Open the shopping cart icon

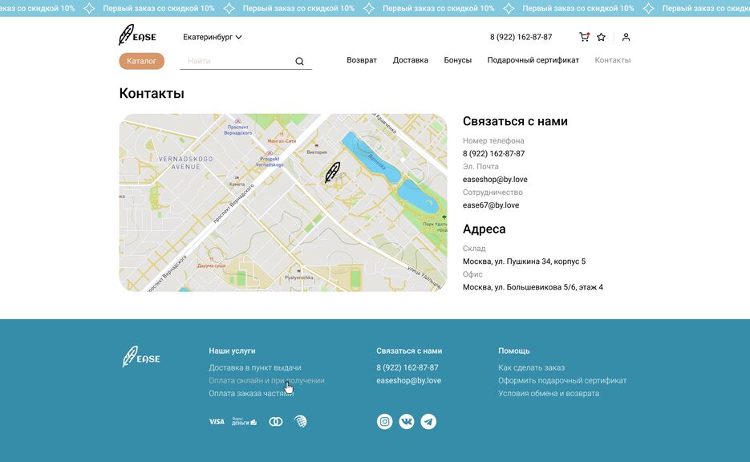(x=584, y=37)
